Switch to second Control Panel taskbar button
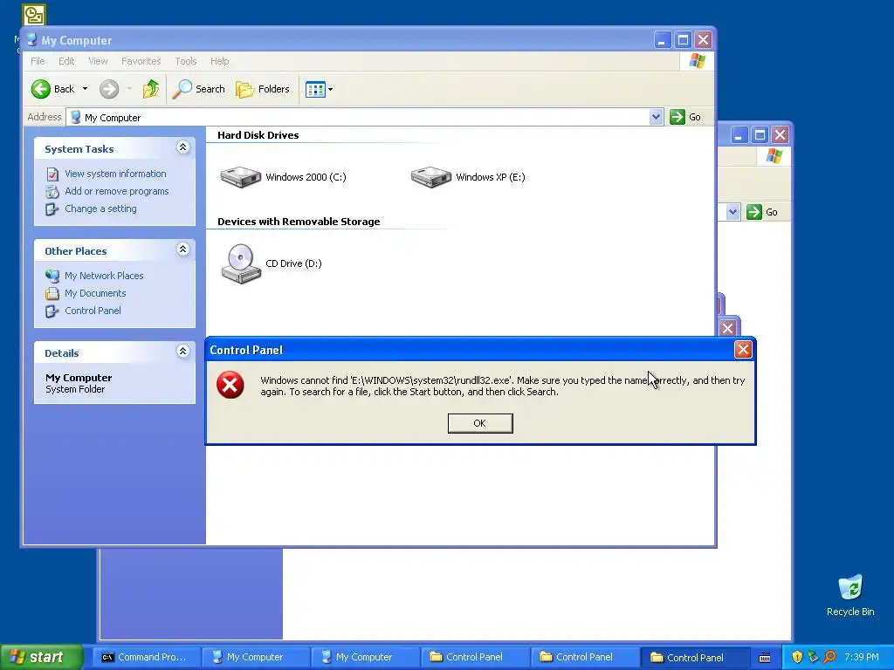 point(584,657)
